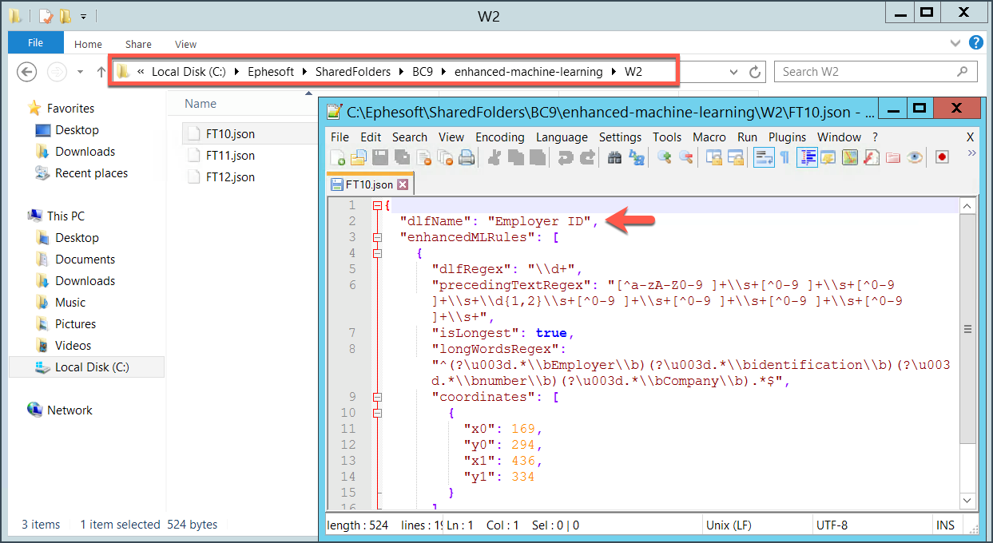Click the Open file icon in Notepad++ toolbar
The width and height of the screenshot is (993, 543).
point(359,157)
